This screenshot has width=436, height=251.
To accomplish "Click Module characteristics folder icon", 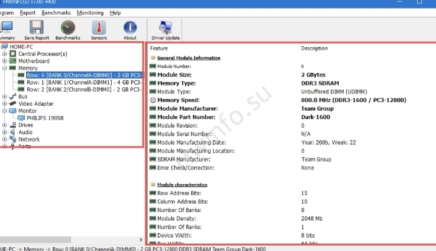I will click(x=152, y=185).
